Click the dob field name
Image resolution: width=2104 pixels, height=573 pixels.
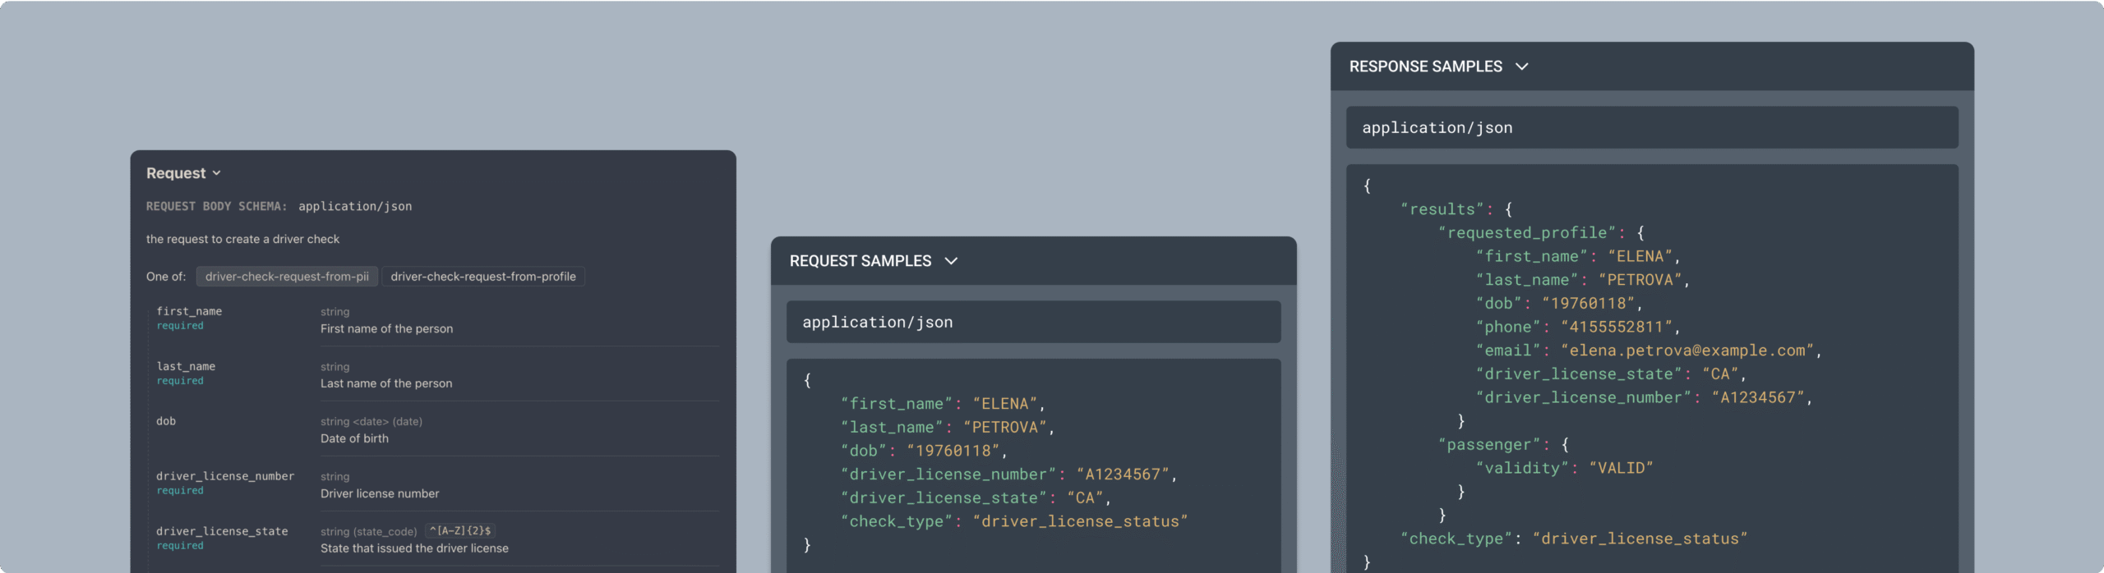click(166, 421)
